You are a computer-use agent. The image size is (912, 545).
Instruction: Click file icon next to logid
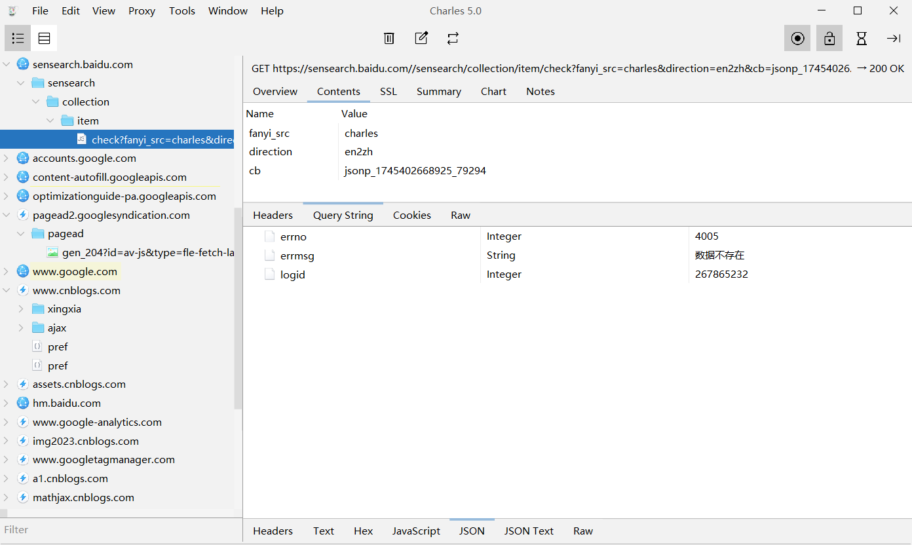coord(269,274)
